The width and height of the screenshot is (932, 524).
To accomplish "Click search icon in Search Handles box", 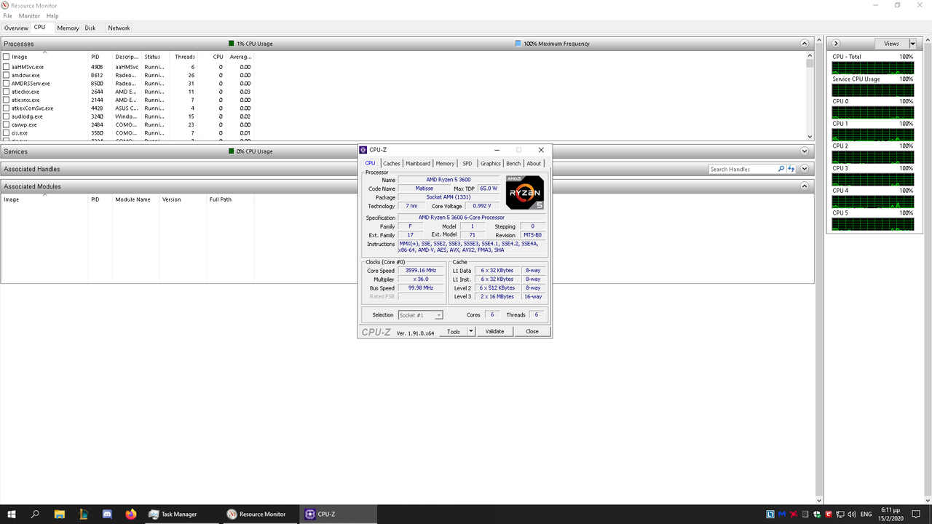I will point(781,169).
